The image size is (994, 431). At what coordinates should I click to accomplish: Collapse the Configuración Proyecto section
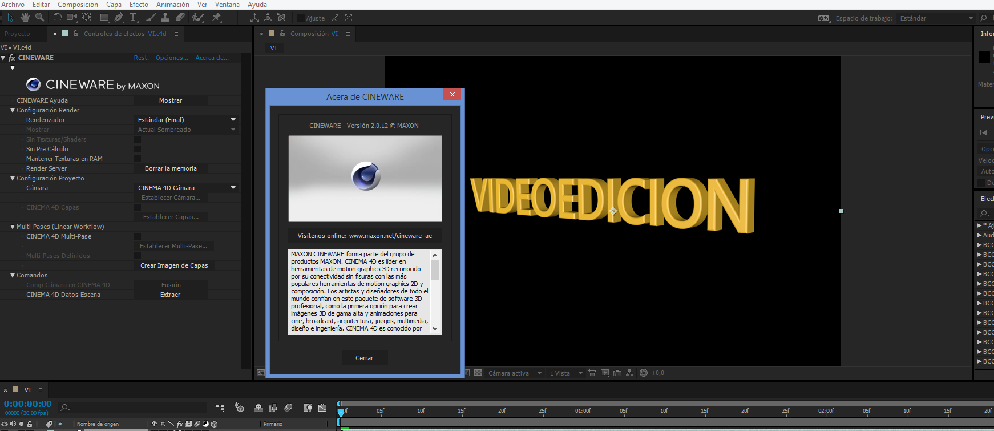point(13,178)
